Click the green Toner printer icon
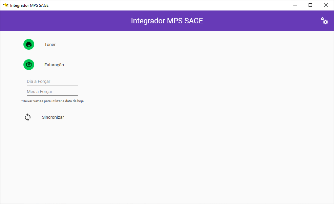Viewport: 334px width, 204px height. 29,44
